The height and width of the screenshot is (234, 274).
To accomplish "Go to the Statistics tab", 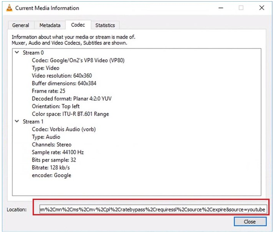I will pyautogui.click(x=105, y=25).
